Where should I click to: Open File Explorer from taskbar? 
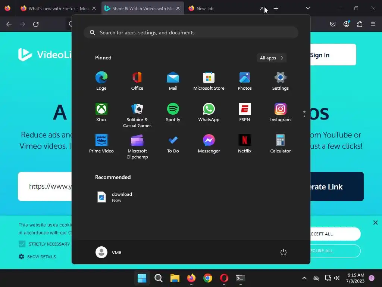pos(175,278)
